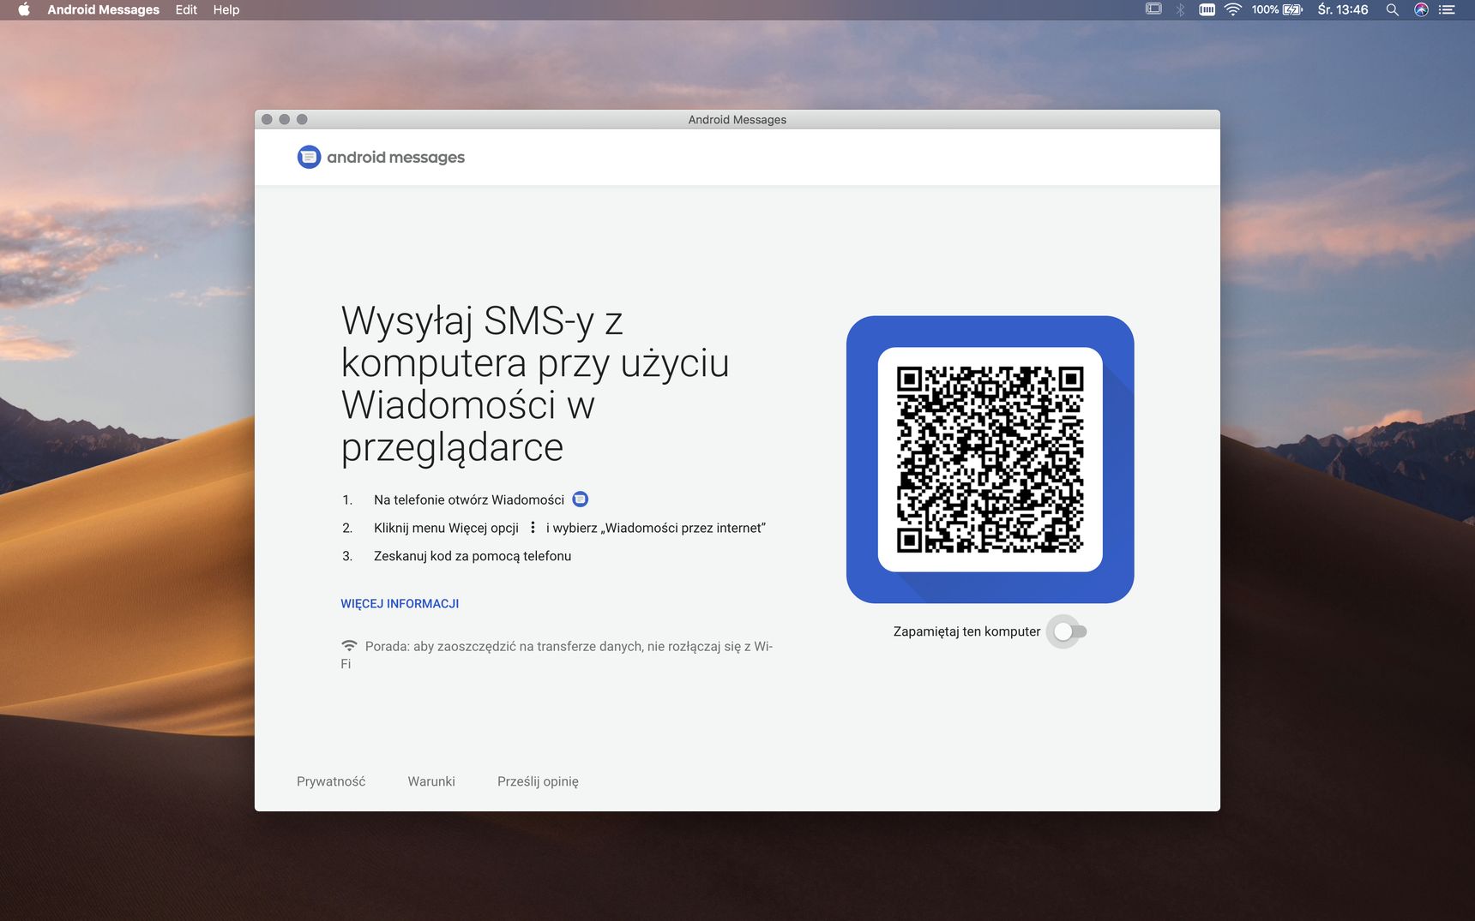Open Spotlight search in menu bar

tap(1393, 9)
